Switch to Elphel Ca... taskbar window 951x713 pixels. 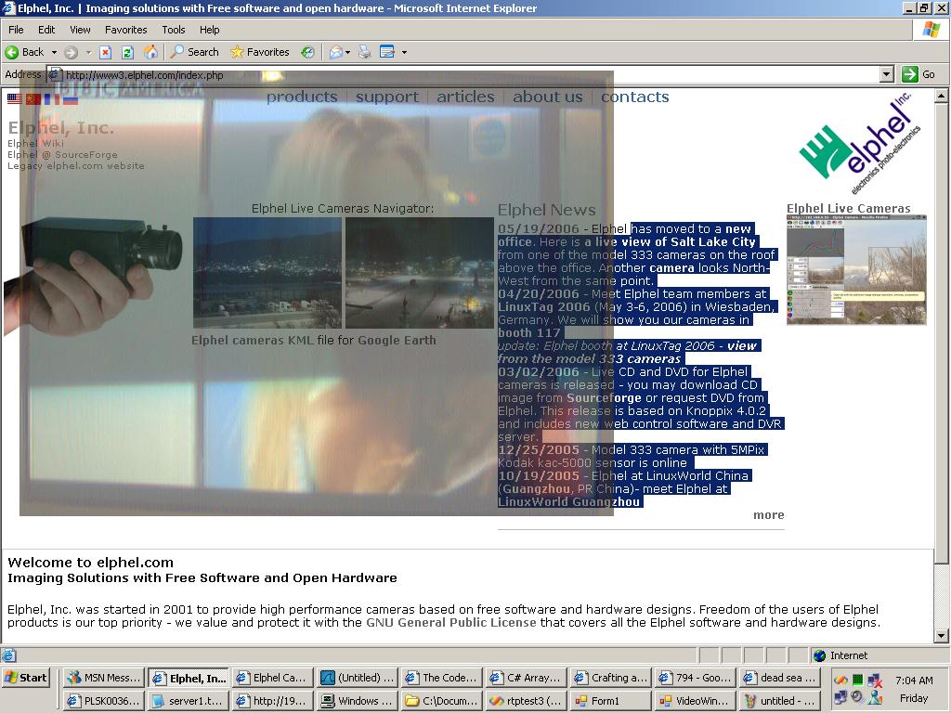point(273,678)
